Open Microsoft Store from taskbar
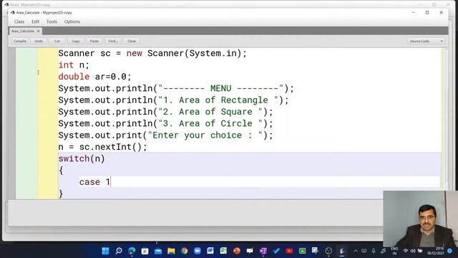Image resolution: width=458 pixels, height=258 pixels. coord(145,251)
